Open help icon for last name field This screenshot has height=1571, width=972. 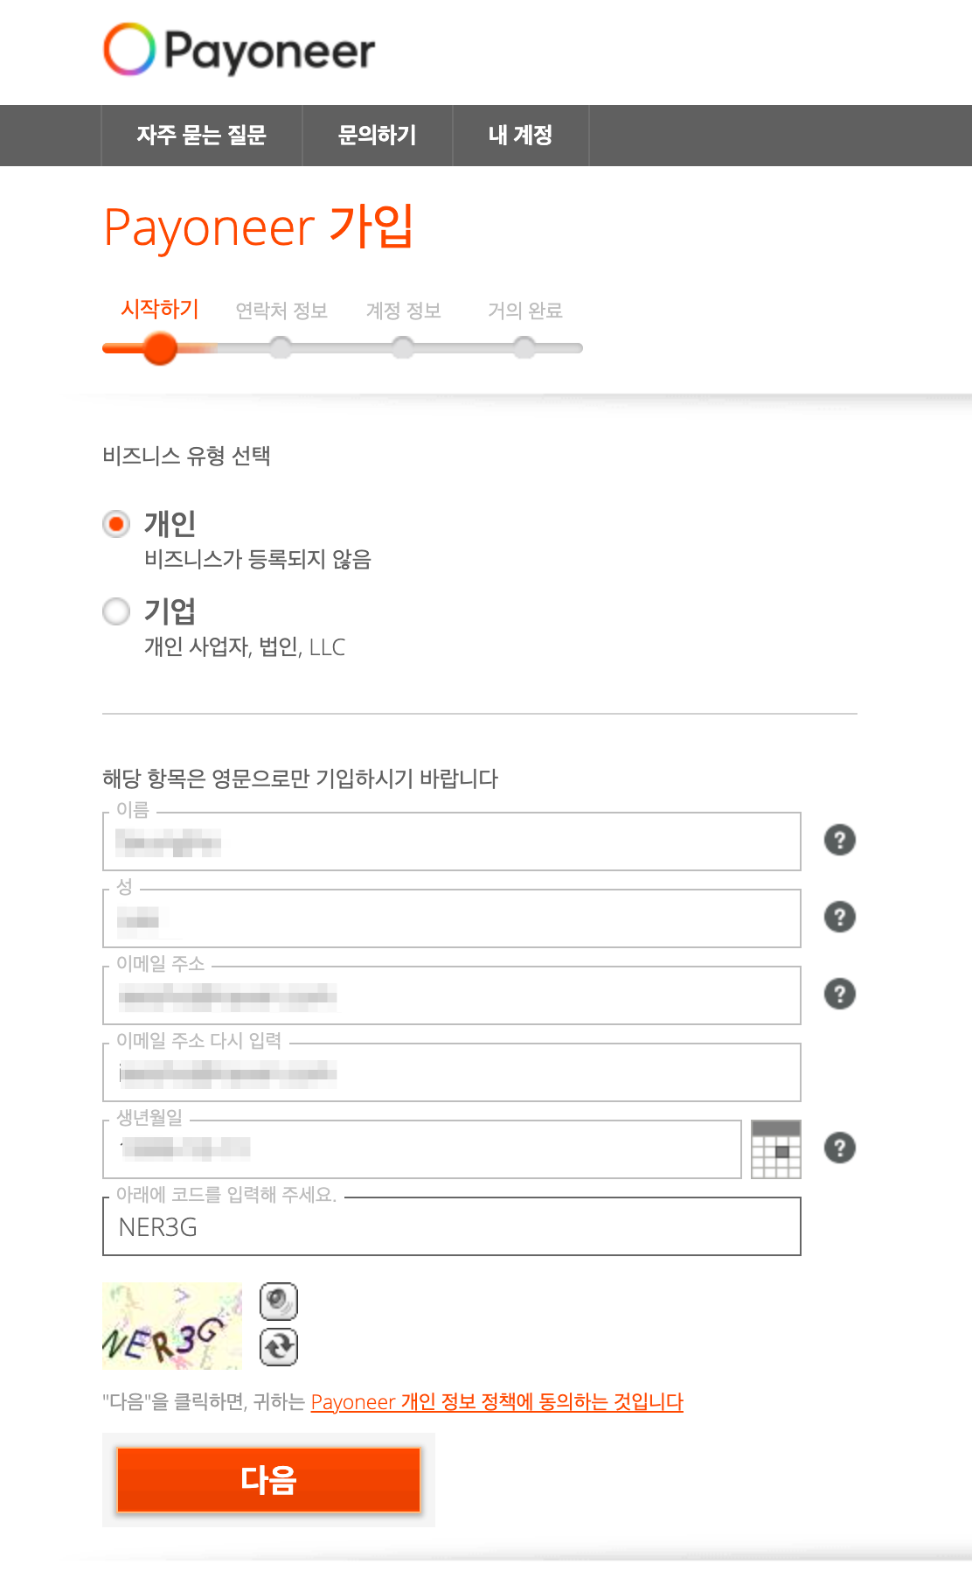839,917
